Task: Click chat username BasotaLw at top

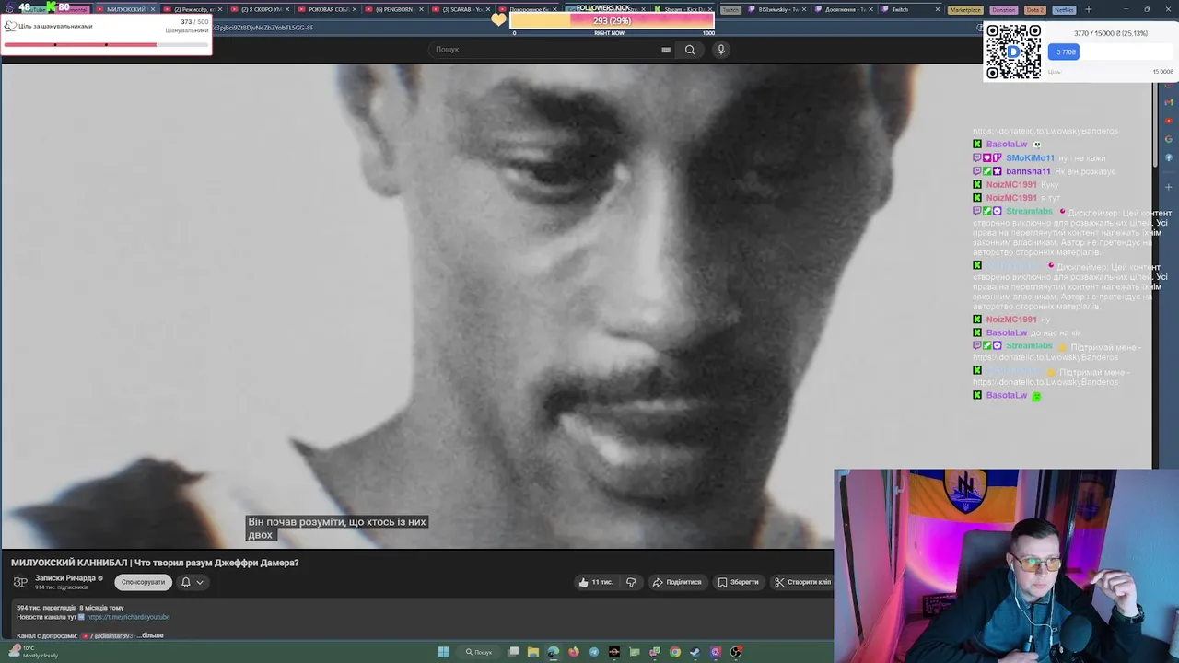Action: pos(1007,145)
